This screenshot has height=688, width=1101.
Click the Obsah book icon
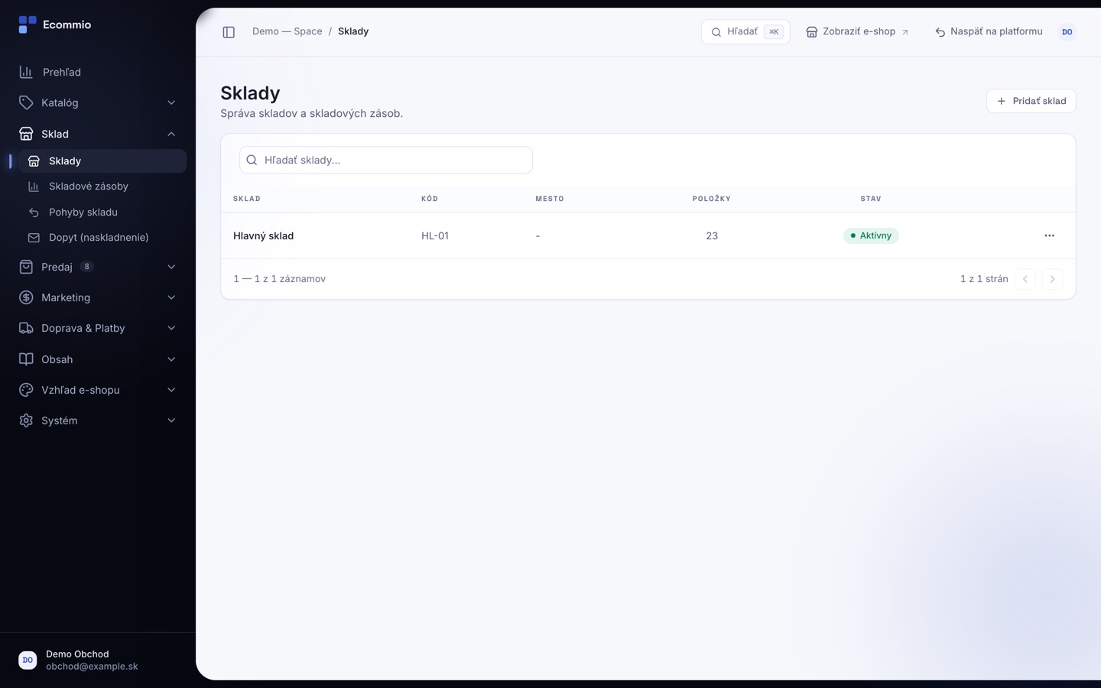point(26,359)
